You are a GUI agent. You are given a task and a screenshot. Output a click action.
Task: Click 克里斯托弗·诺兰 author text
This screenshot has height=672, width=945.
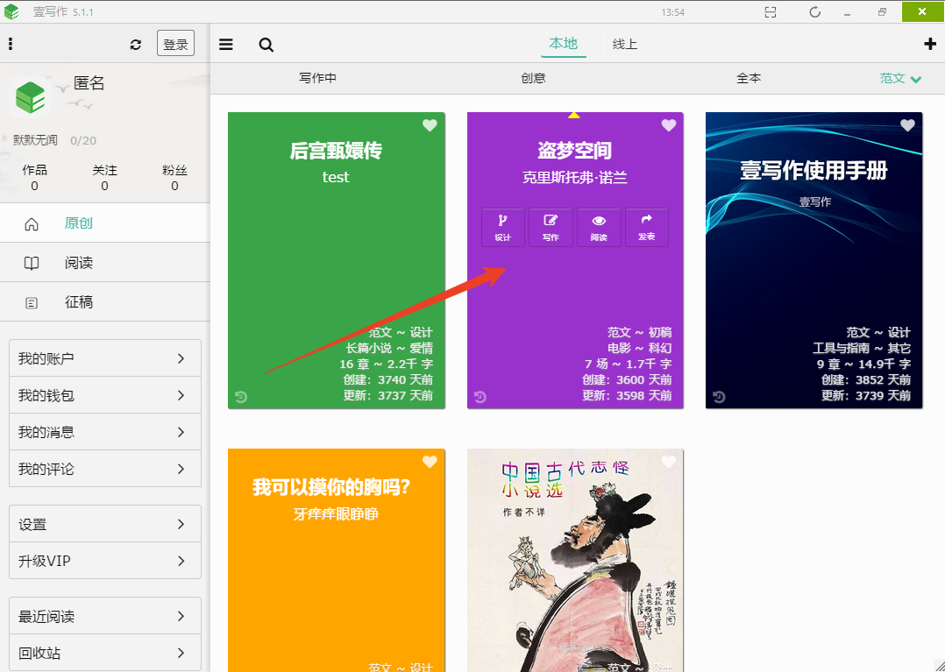pos(575,178)
